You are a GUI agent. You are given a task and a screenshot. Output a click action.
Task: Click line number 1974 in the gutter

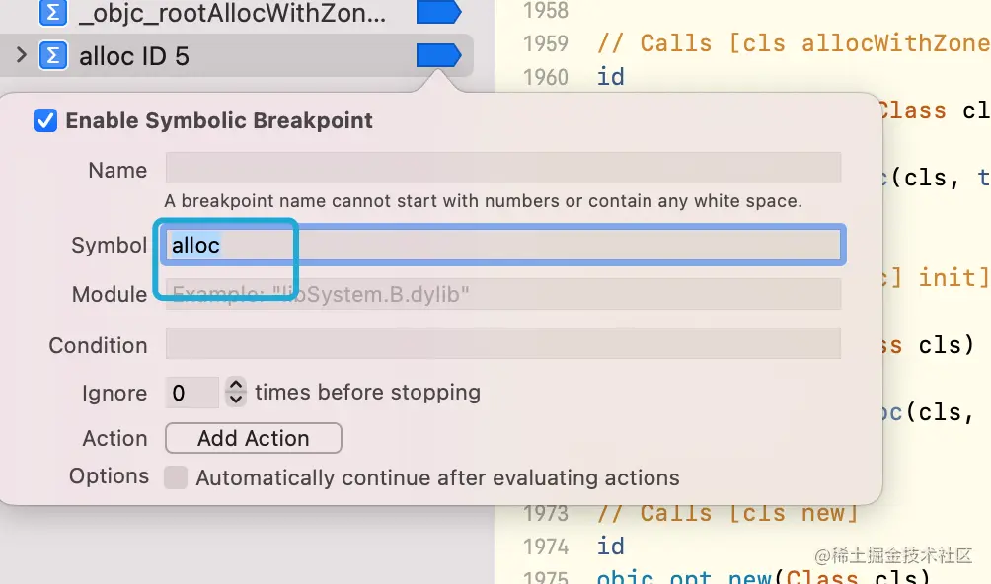pyautogui.click(x=546, y=547)
